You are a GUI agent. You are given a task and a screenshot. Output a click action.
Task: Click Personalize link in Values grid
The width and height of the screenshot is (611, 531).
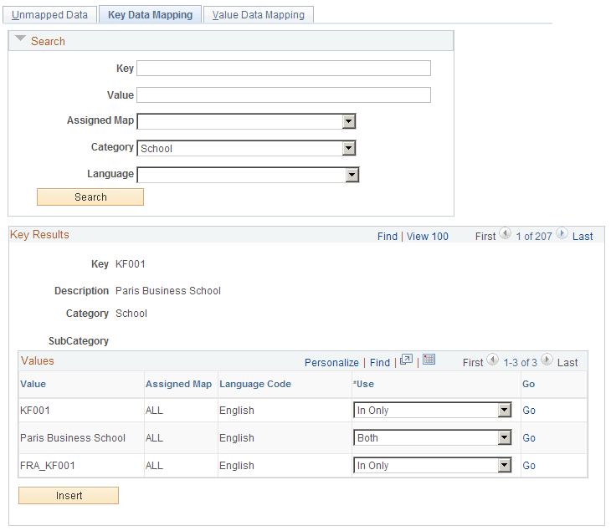pyautogui.click(x=331, y=362)
